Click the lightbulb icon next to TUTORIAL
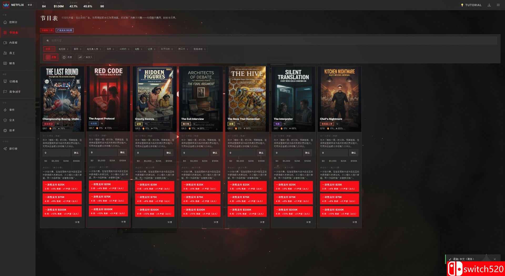The height and width of the screenshot is (276, 505). 462,5
